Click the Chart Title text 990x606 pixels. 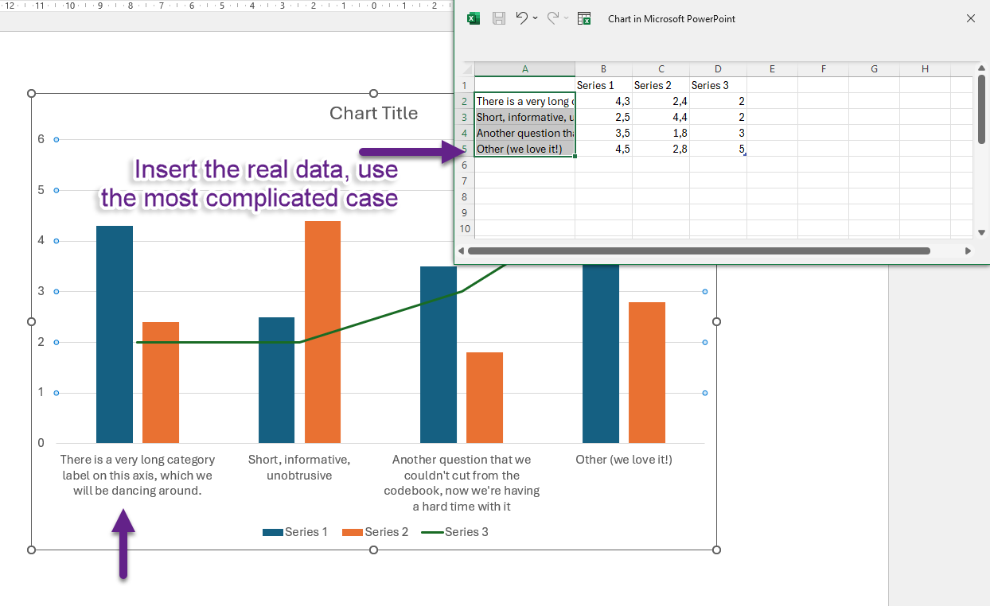373,114
